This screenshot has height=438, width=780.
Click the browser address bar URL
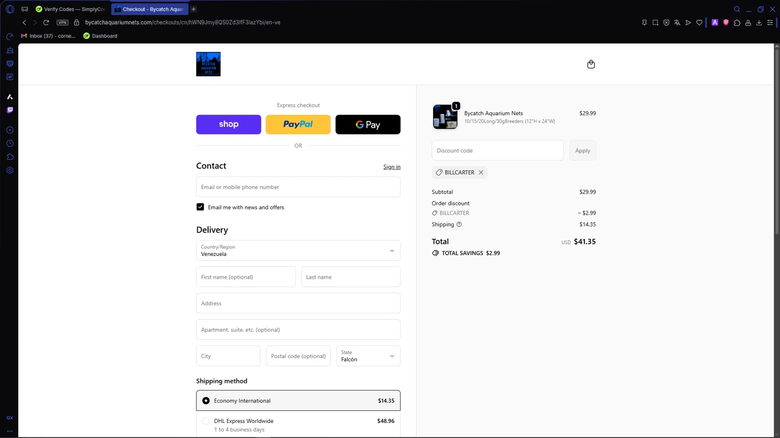(183, 22)
